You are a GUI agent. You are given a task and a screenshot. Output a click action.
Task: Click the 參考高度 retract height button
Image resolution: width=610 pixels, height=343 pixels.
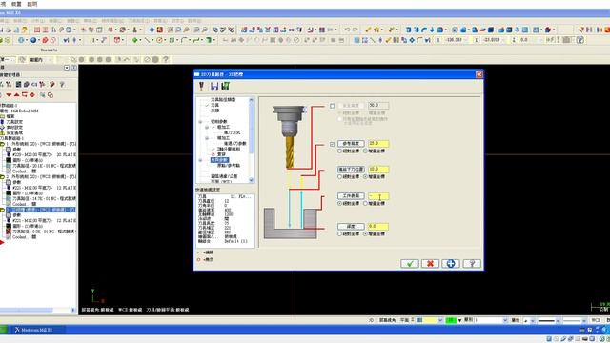click(351, 144)
